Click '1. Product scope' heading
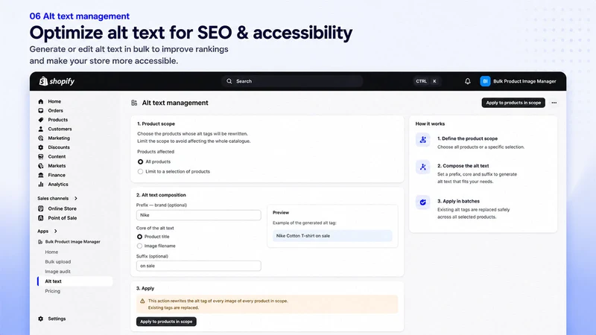The image size is (596, 335). [156, 124]
